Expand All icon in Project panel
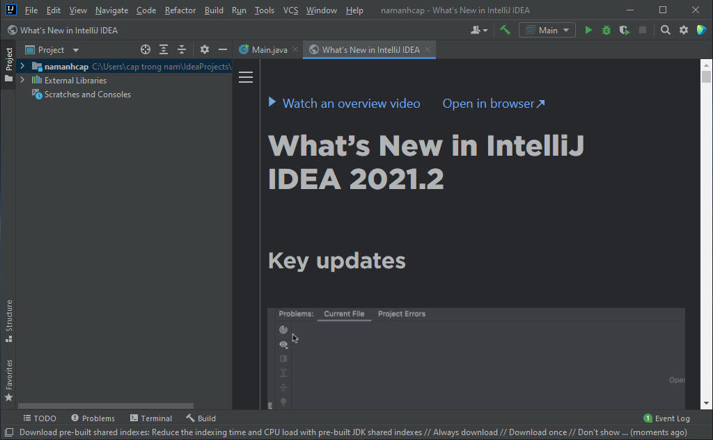713x440 pixels. 163,49
